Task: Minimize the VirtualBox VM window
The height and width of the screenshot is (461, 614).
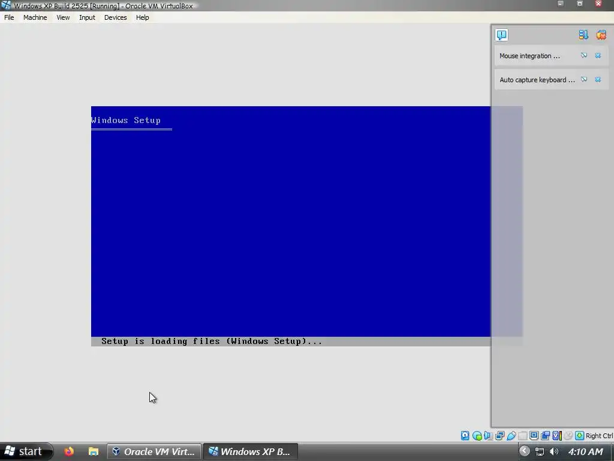Action: point(561,4)
